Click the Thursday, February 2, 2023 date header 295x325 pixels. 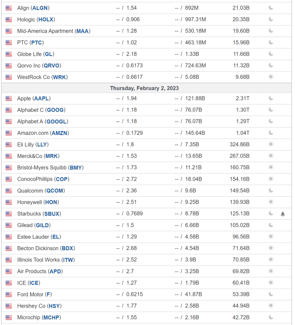click(x=144, y=88)
